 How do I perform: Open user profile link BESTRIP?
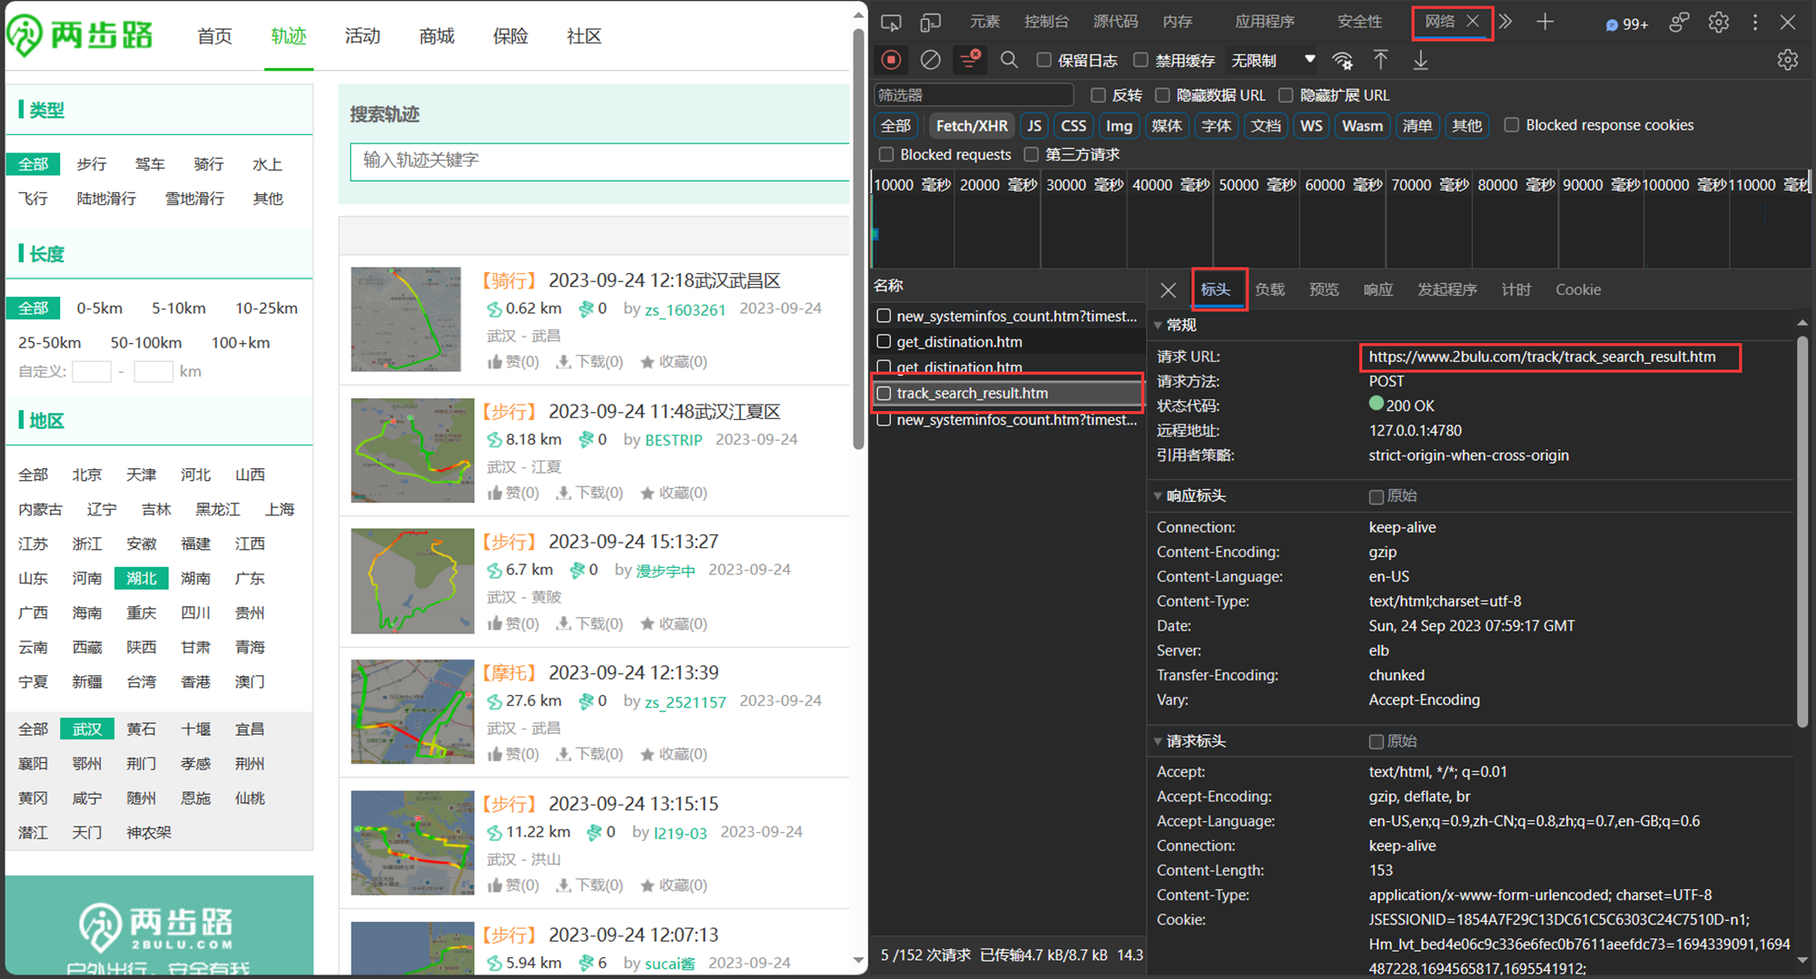click(673, 439)
